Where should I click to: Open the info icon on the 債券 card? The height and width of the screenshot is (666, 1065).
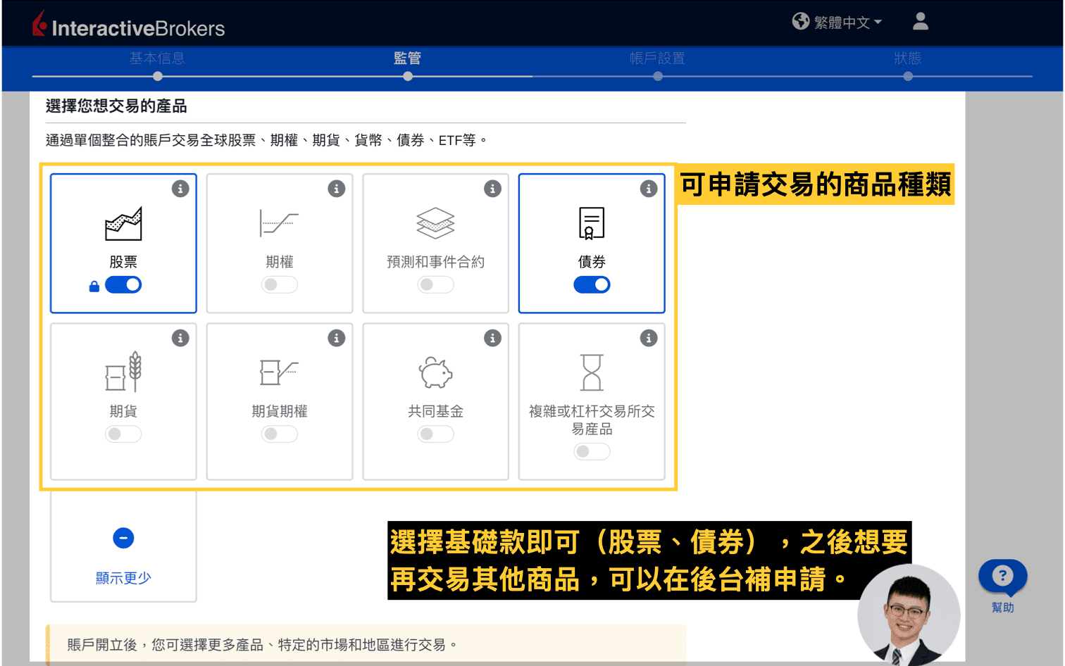point(649,189)
